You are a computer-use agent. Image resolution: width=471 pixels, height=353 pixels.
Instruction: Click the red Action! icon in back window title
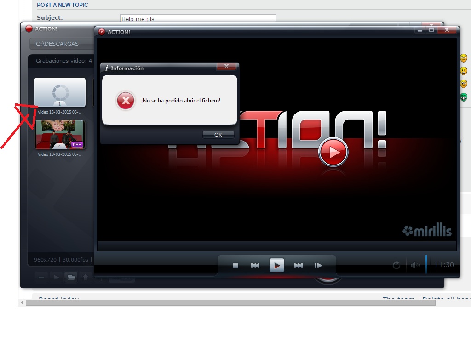[x=29, y=29]
